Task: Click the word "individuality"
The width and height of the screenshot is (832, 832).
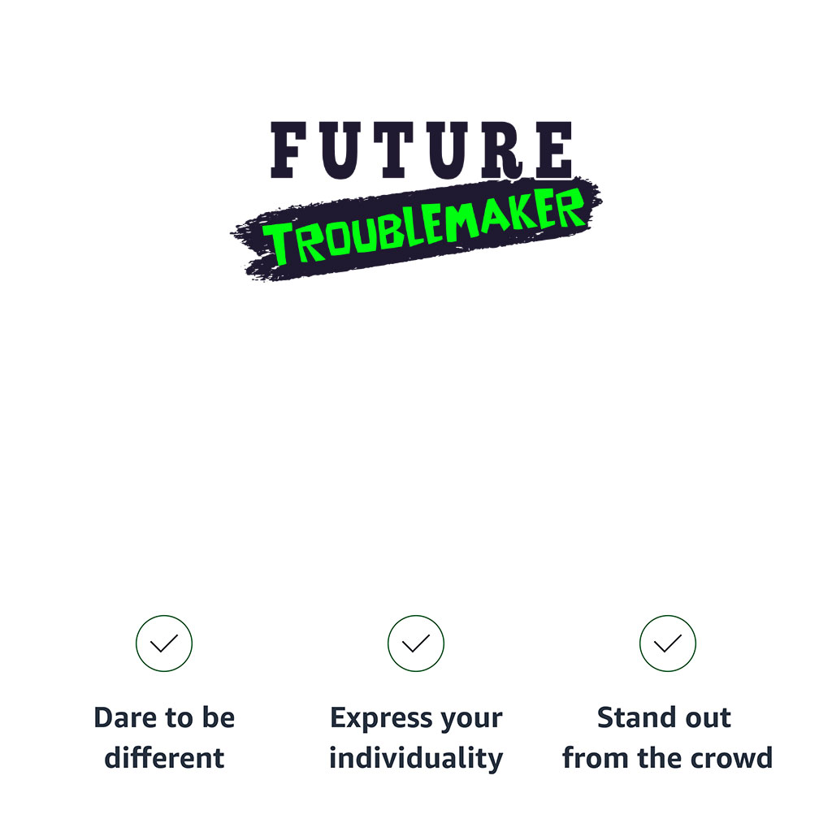Action: point(416,758)
